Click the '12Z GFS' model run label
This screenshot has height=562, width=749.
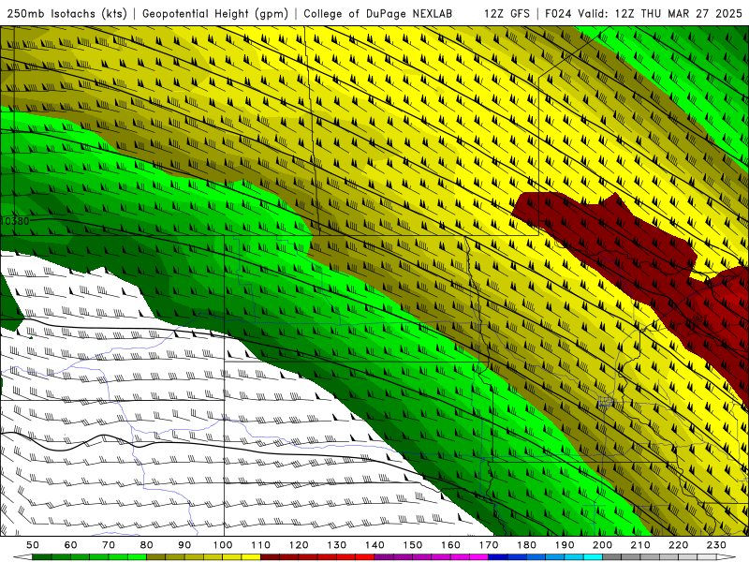(507, 14)
